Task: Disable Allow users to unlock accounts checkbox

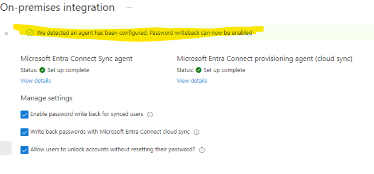Action: pyautogui.click(x=24, y=150)
